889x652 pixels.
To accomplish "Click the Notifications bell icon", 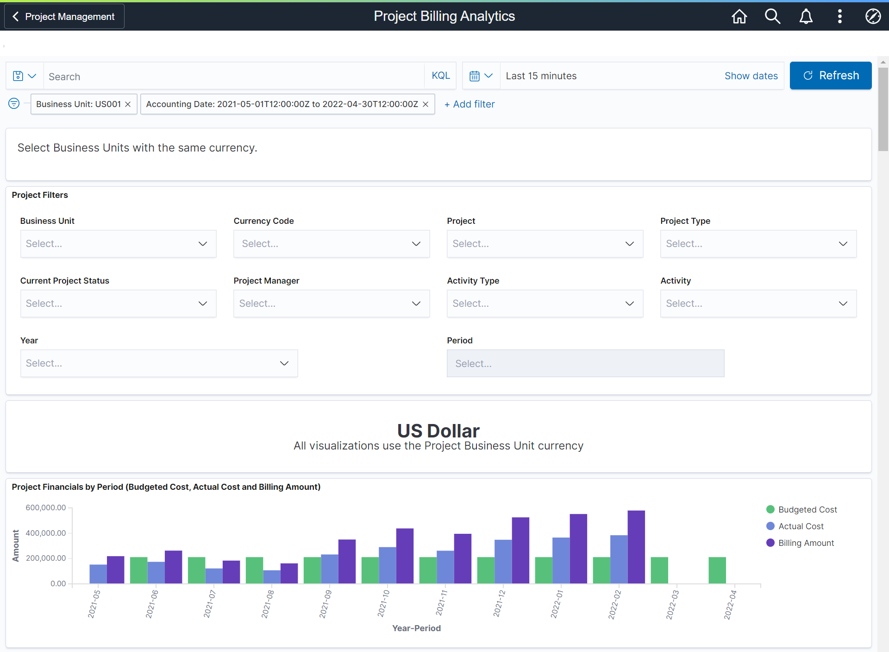I will [x=806, y=16].
